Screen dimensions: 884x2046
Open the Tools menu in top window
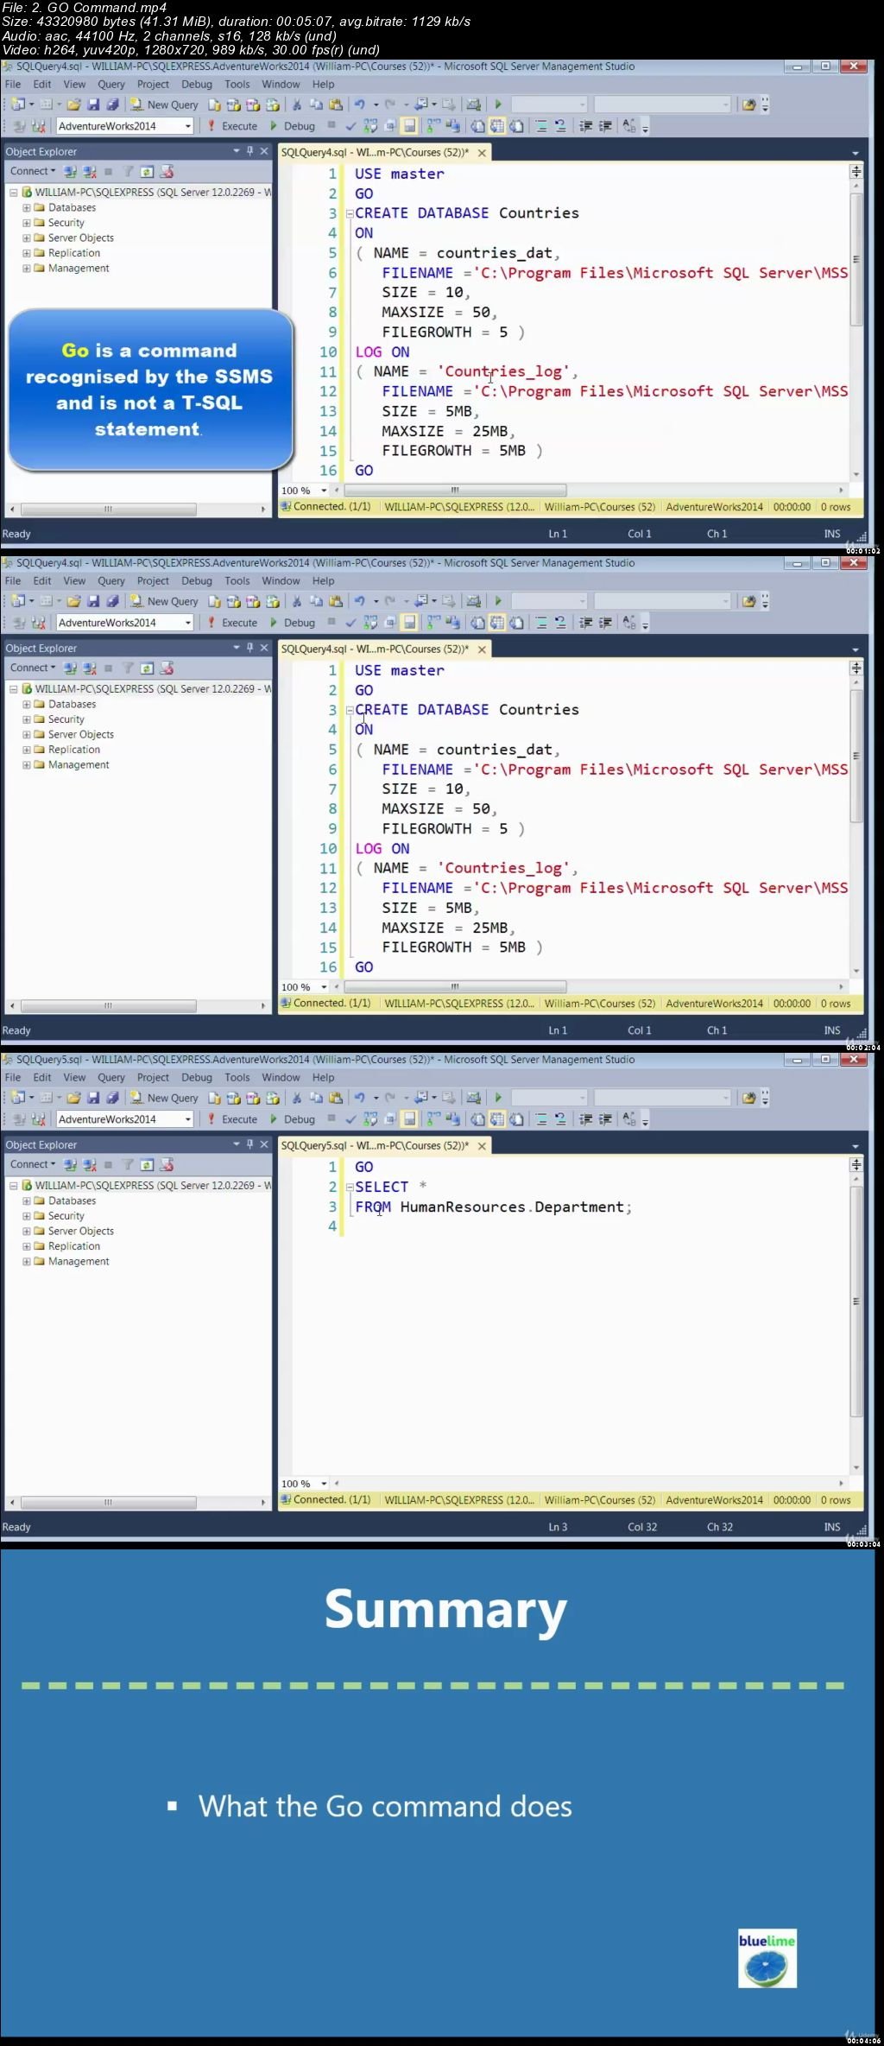[x=237, y=84]
